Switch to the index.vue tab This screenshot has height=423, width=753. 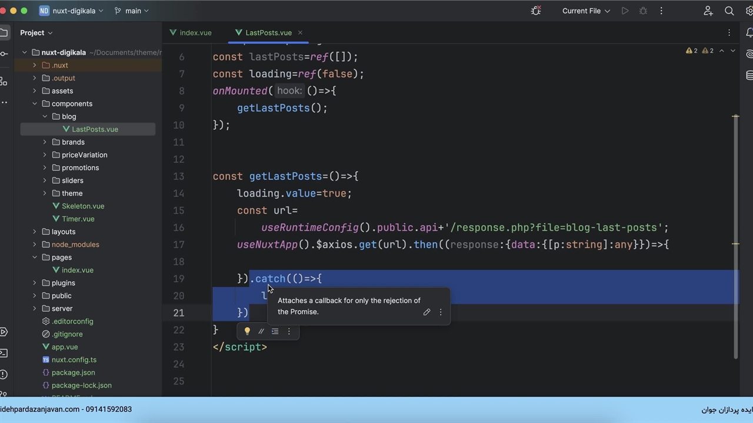click(x=195, y=33)
